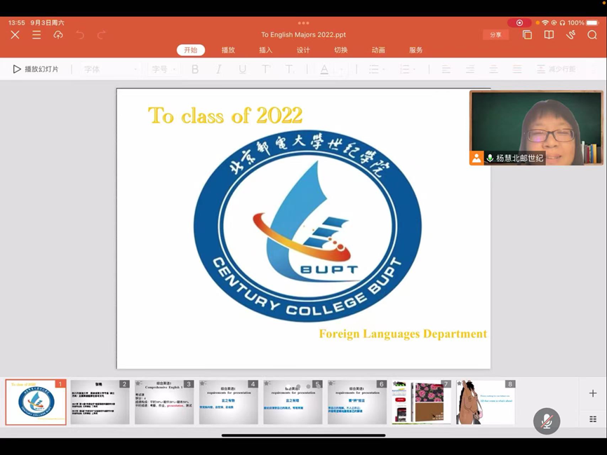Redo the last action
This screenshot has height=455, width=607.
click(102, 35)
